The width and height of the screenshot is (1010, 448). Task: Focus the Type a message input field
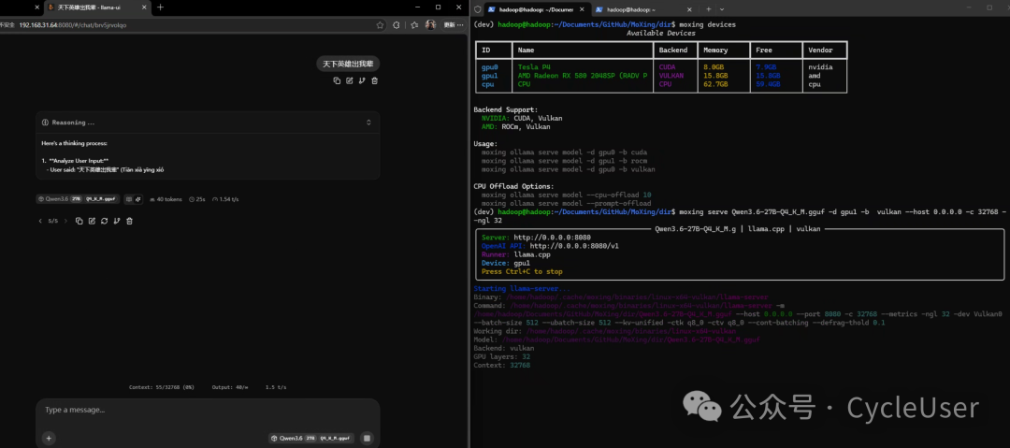click(x=208, y=411)
